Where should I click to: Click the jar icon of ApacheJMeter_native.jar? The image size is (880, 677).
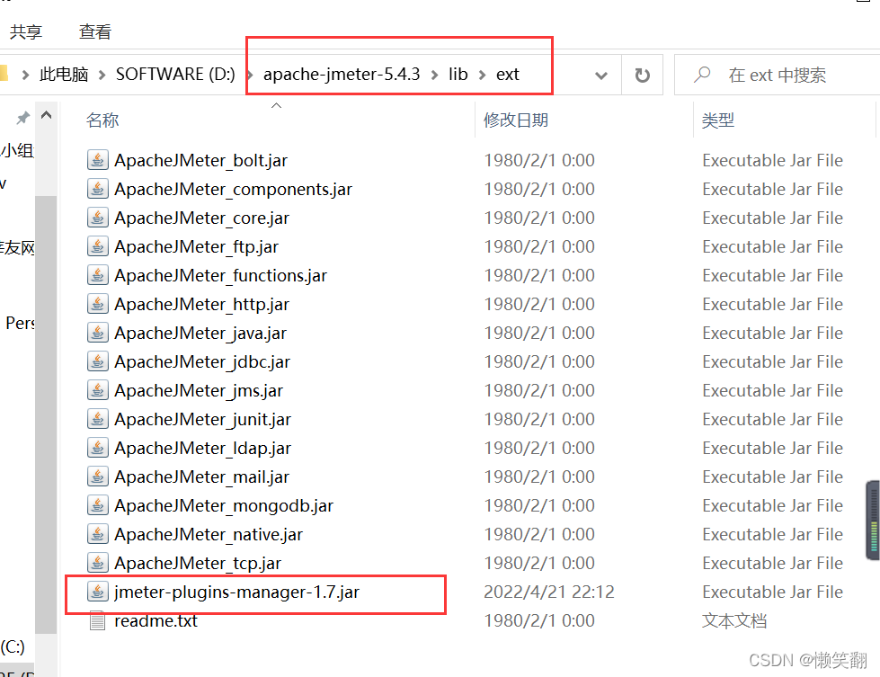pos(98,534)
